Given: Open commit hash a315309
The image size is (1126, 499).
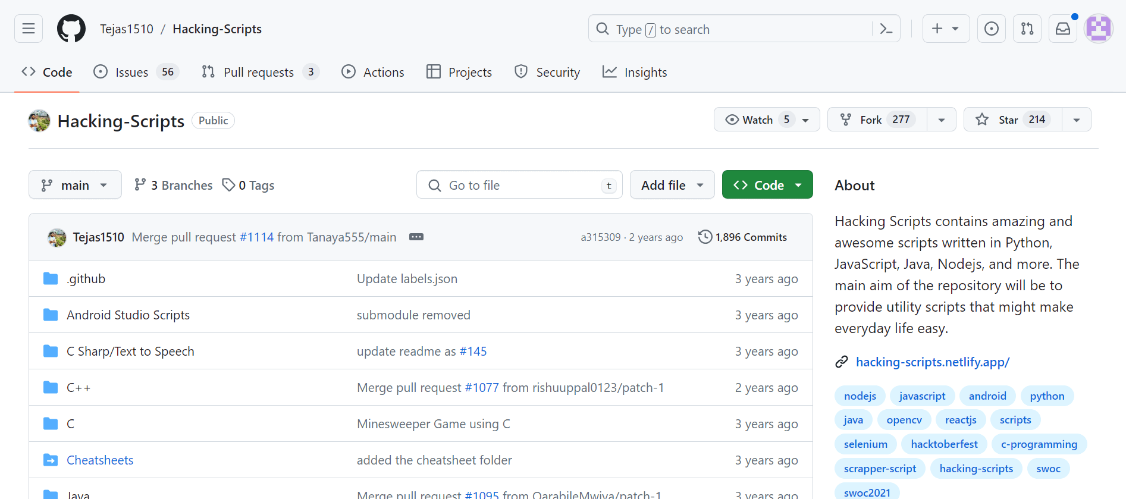Looking at the screenshot, I should tap(601, 237).
